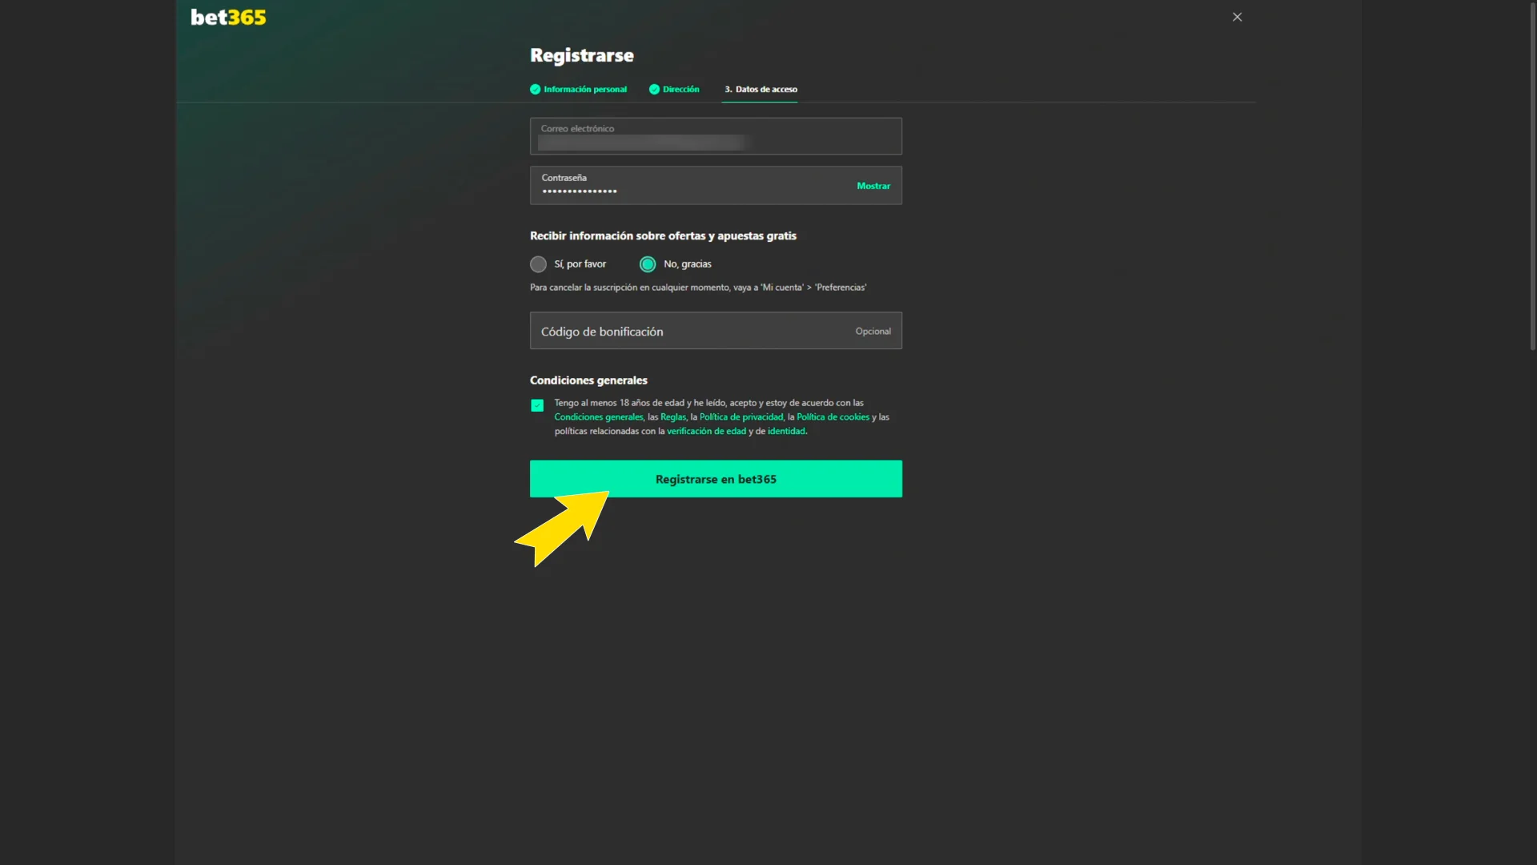Open the 'Política de cookies' link
Screen dimensions: 1537x865
point(833,416)
